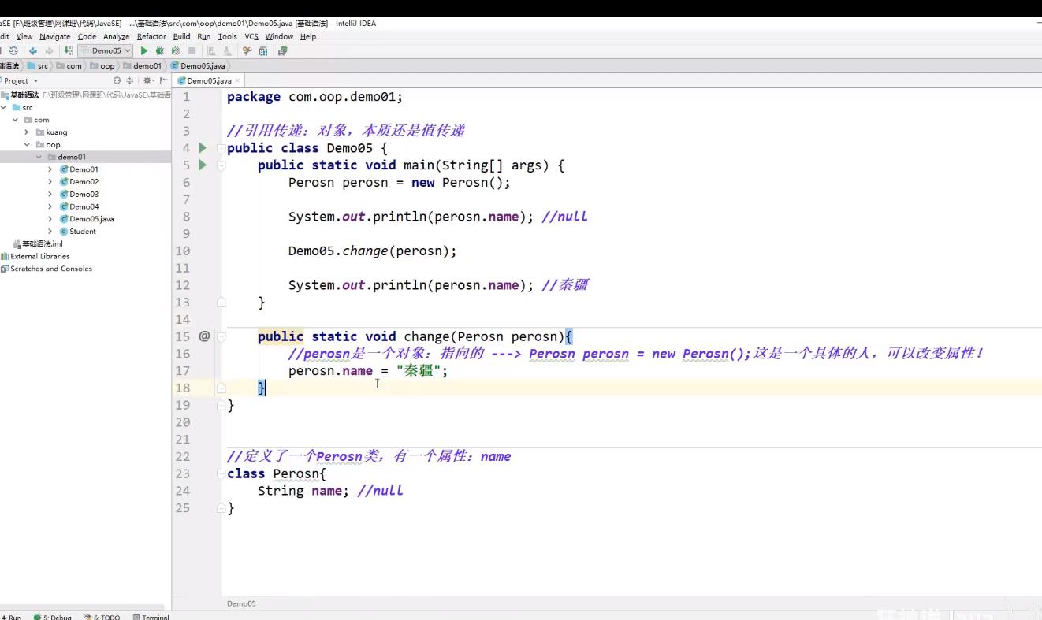Open settings via the wrench toolbar icon
The width and height of the screenshot is (1042, 620).
(247, 50)
